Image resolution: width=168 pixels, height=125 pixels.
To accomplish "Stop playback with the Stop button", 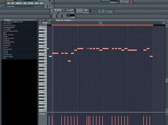I will [x=60, y=10].
